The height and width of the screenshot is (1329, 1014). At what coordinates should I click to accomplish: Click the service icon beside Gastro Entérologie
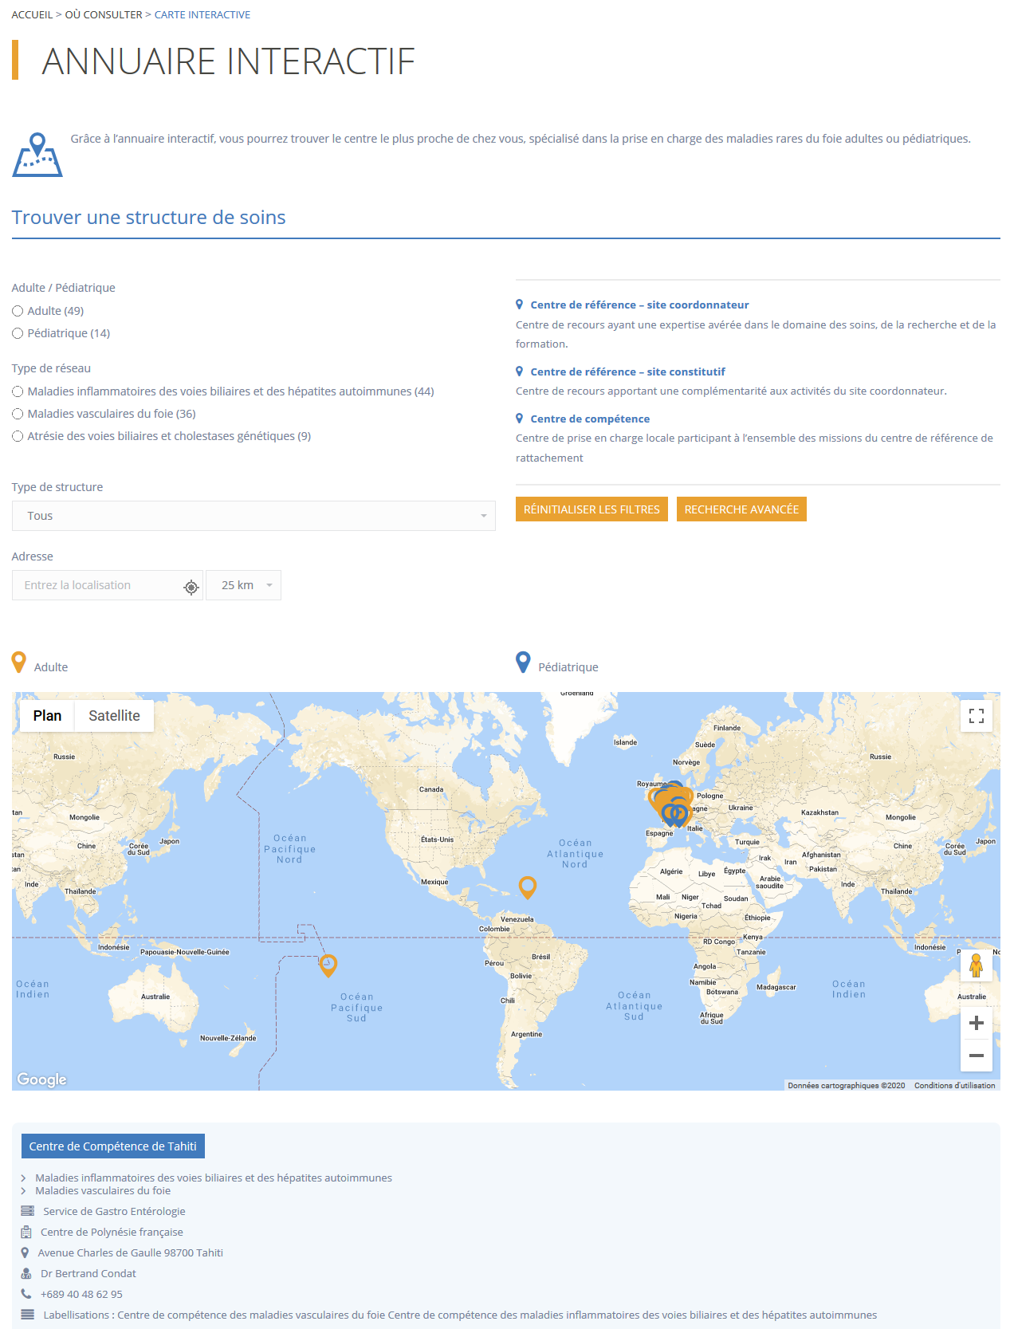(x=27, y=1211)
